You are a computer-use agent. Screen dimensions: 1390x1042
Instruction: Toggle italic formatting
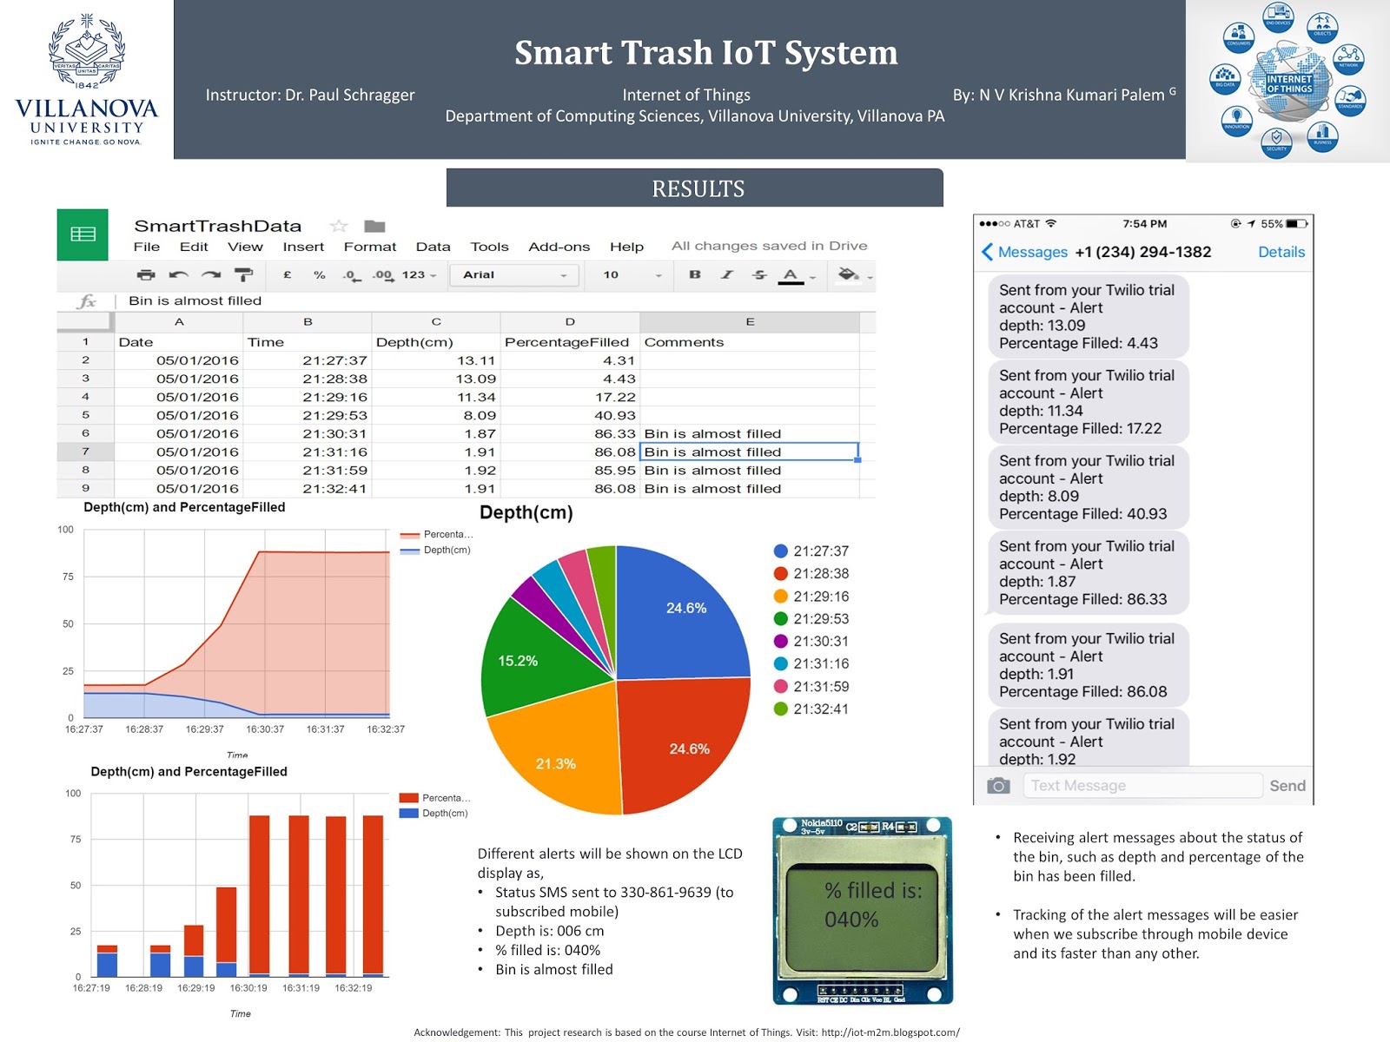[x=727, y=274]
